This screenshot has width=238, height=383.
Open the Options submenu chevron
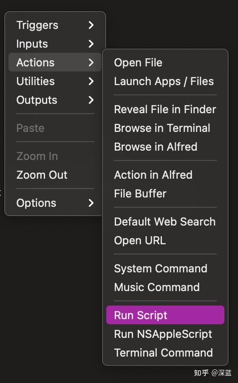pos(91,203)
